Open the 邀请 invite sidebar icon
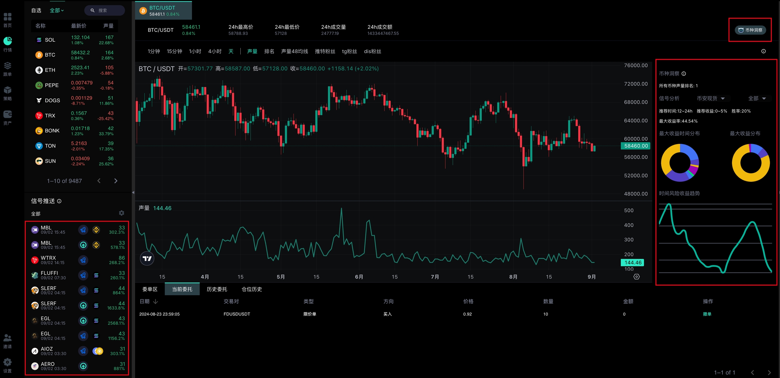Viewport: 780px width, 378px height. pos(7,338)
